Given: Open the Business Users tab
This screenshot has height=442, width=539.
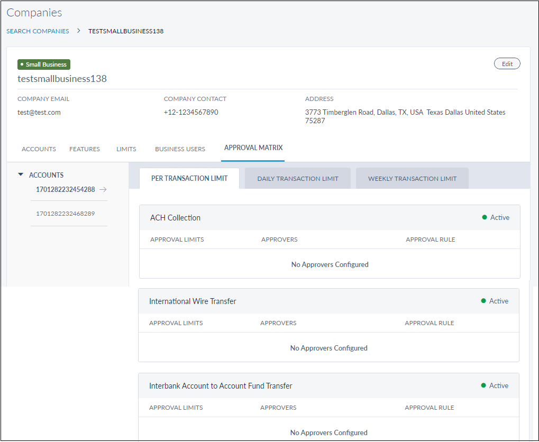Looking at the screenshot, I should (180, 149).
